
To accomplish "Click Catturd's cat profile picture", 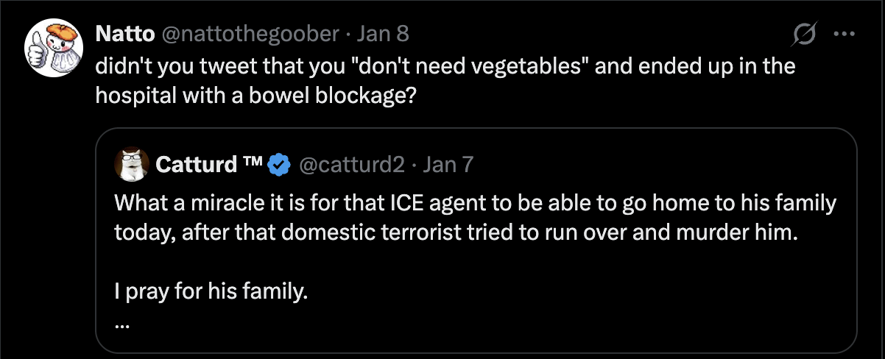I will click(x=130, y=164).
